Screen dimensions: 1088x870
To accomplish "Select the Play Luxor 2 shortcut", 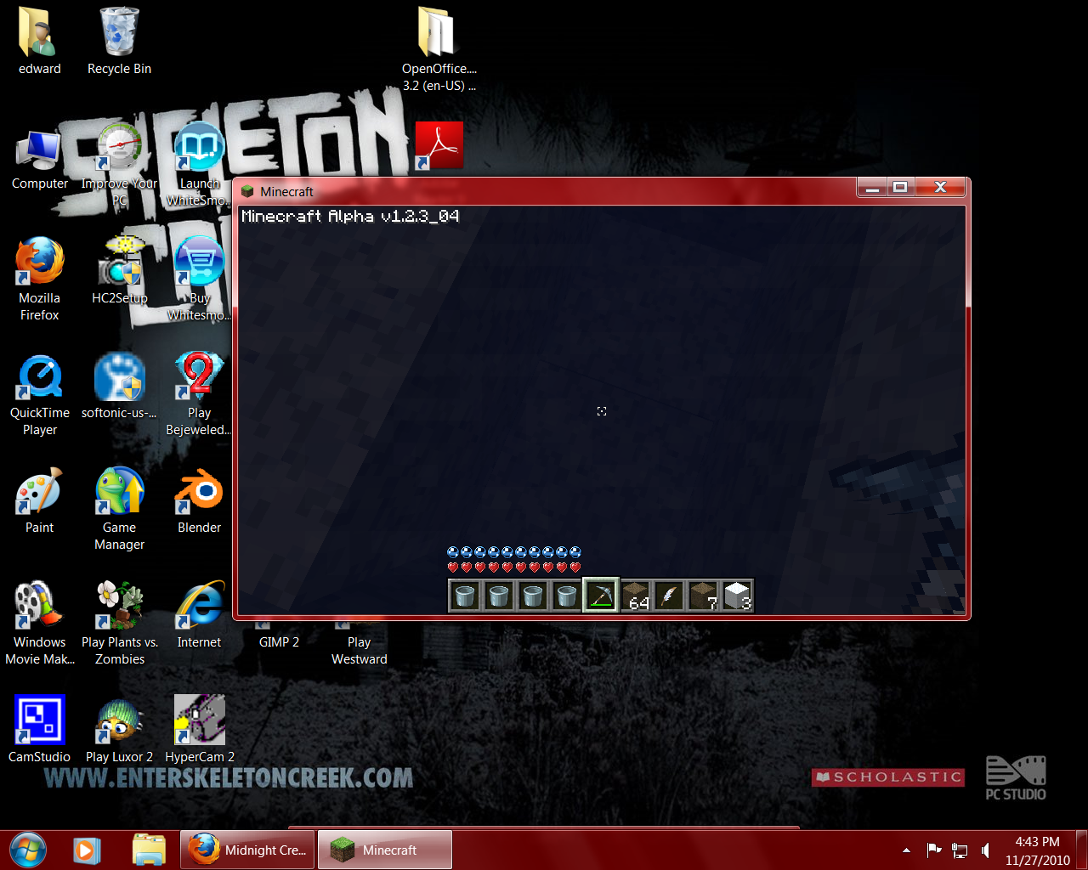I will tap(119, 729).
